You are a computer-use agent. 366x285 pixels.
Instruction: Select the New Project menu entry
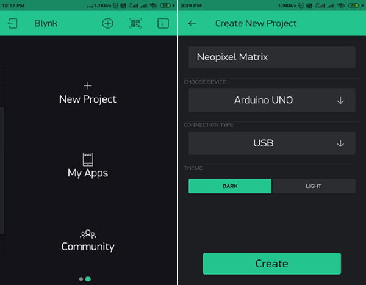pos(88,99)
